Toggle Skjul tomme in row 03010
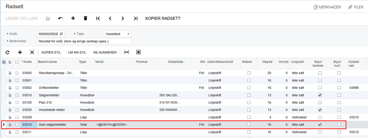Screen dimensions: 368x138 pos(320,95)
